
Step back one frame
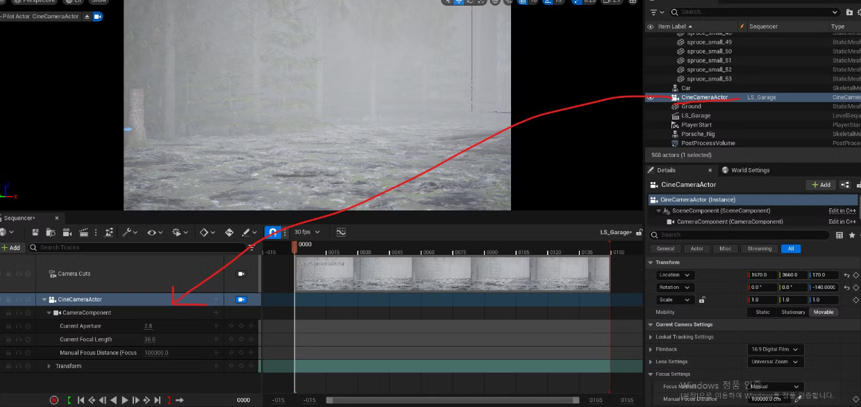(103, 400)
